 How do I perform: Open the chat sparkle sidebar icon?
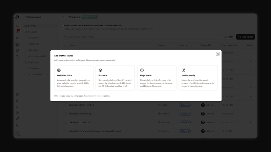pos(17,50)
